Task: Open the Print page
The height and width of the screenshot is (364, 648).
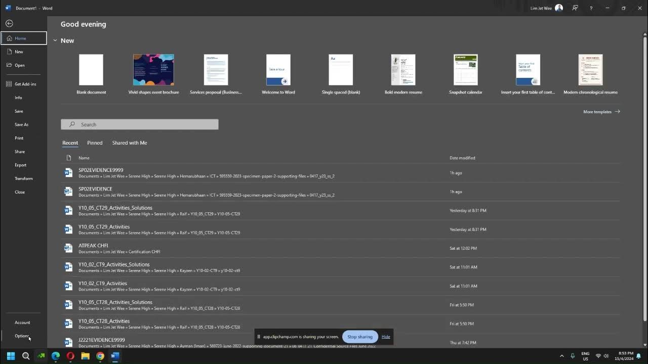Action: [24, 138]
